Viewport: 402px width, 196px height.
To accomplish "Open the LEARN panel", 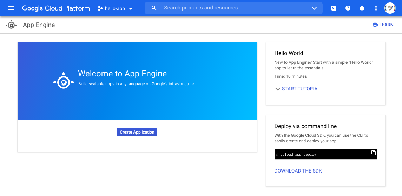I will pos(383,25).
